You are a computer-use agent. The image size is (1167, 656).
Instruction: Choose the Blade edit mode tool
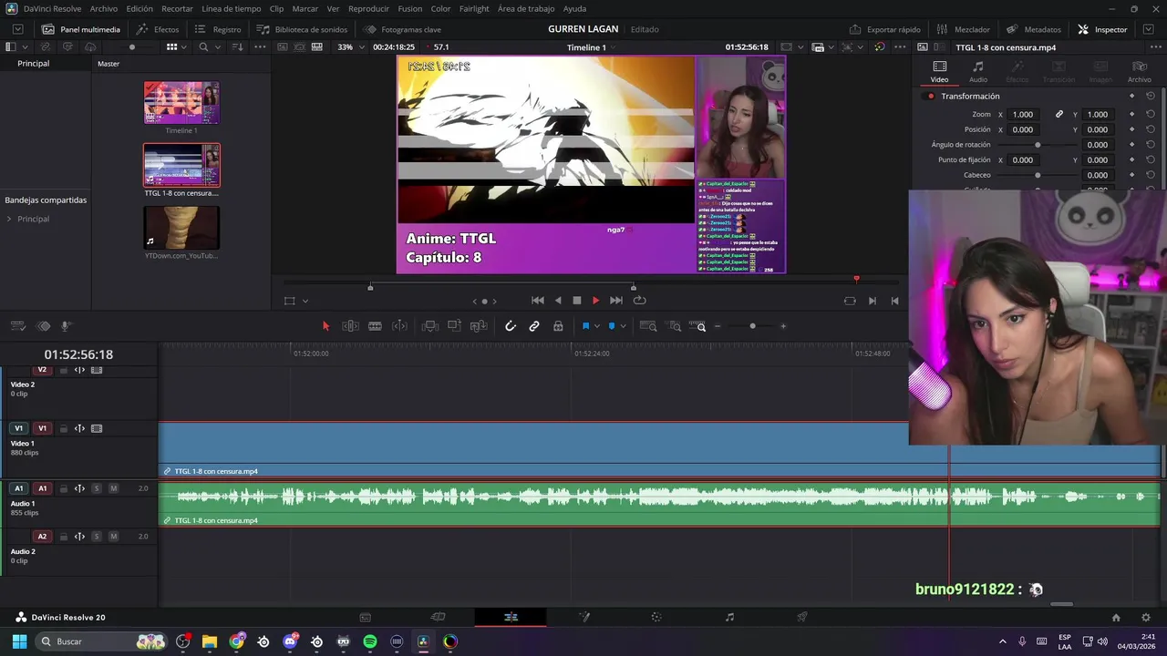[x=375, y=326]
